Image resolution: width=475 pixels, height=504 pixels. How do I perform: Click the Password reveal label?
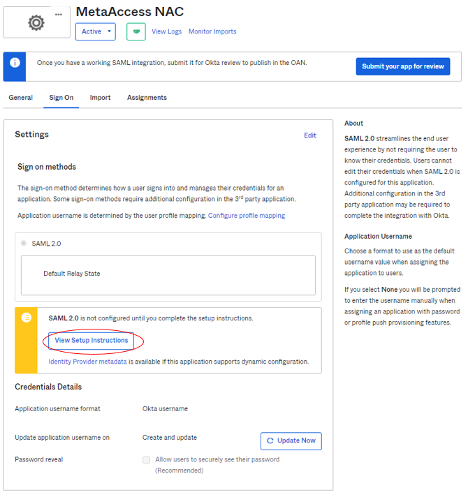(39, 459)
